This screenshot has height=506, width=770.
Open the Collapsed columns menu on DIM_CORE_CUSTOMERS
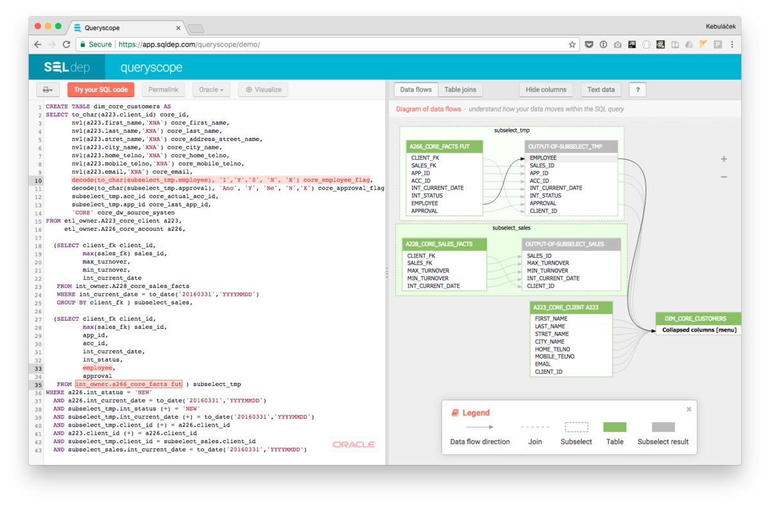click(698, 330)
